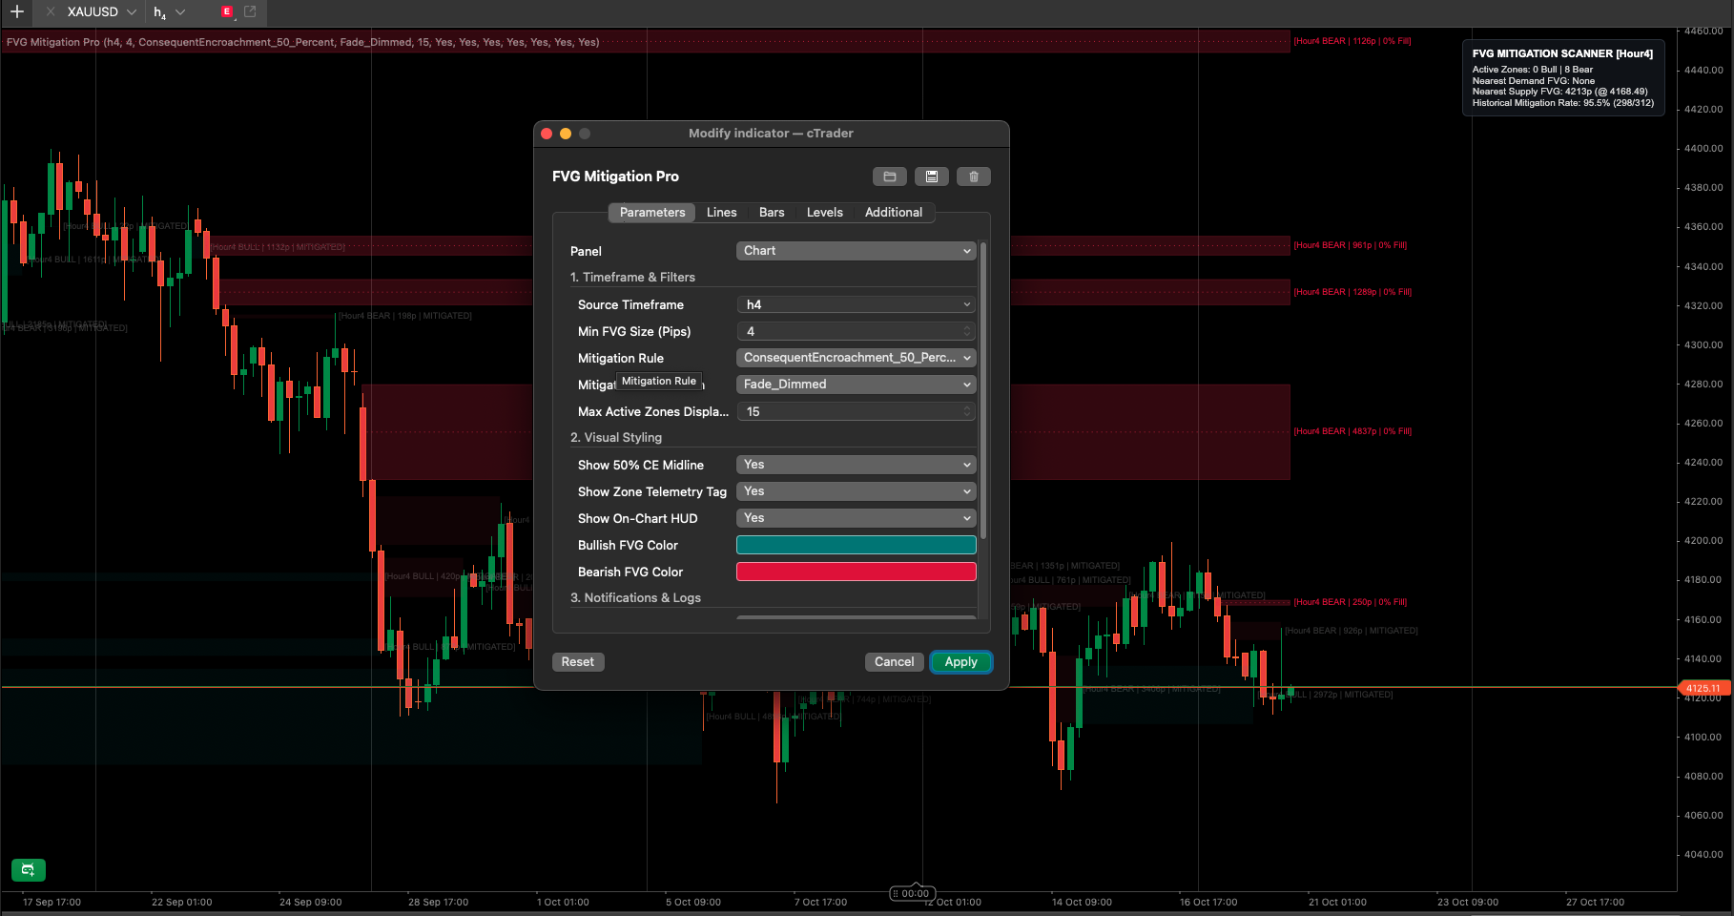The width and height of the screenshot is (1734, 916).
Task: Click the '2. Visual Styling' section header
Action: [616, 437]
